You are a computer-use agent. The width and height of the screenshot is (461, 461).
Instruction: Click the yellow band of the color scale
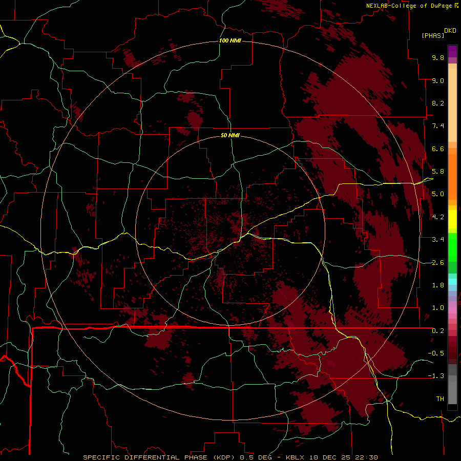coord(452,219)
